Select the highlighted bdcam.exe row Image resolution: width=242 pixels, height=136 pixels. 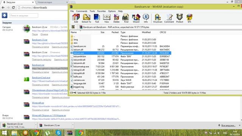pyautogui.click(x=121, y=53)
